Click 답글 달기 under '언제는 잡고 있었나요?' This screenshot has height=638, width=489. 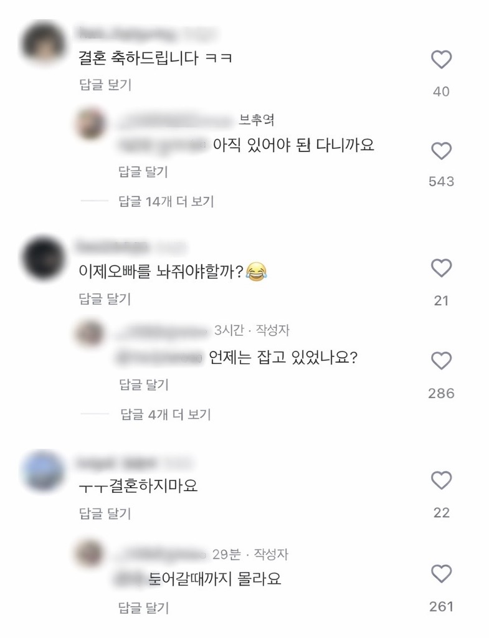point(144,384)
